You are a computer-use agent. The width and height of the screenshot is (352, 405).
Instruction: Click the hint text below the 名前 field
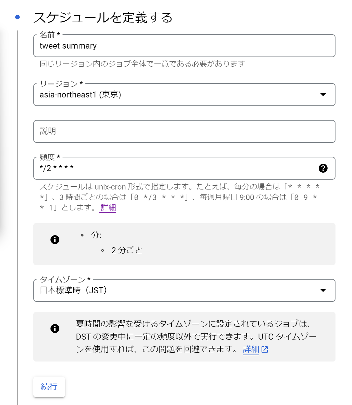142,64
